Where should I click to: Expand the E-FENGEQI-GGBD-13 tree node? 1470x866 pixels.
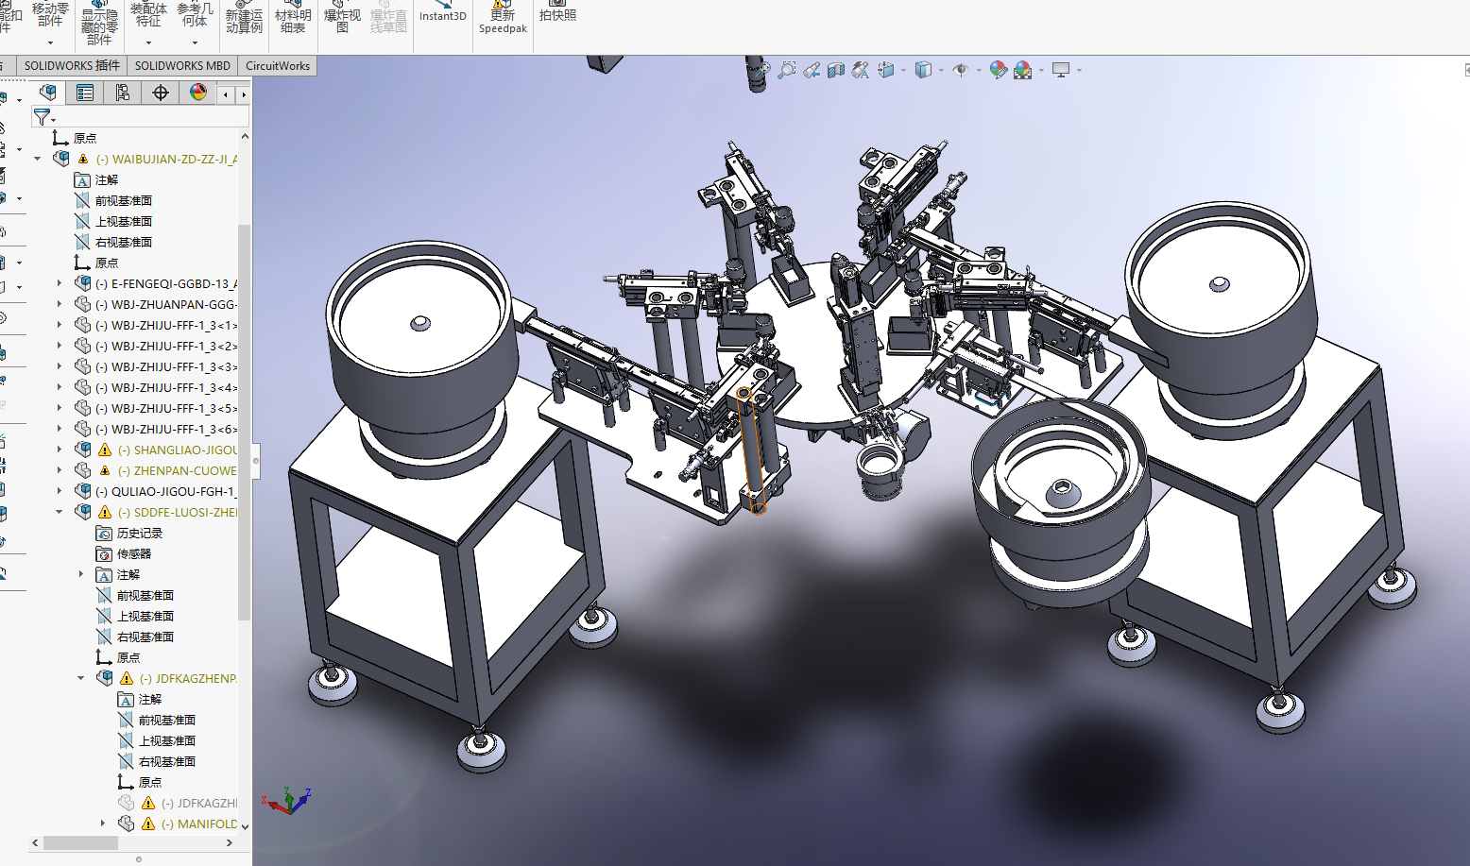(60, 283)
